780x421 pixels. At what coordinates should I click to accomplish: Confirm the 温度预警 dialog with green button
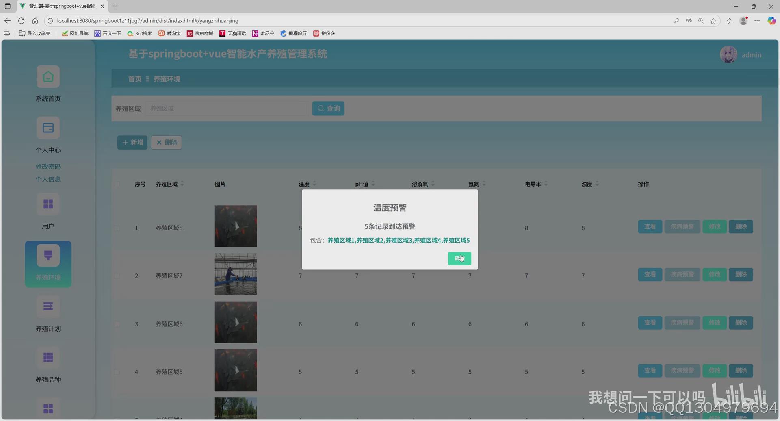(x=459, y=258)
